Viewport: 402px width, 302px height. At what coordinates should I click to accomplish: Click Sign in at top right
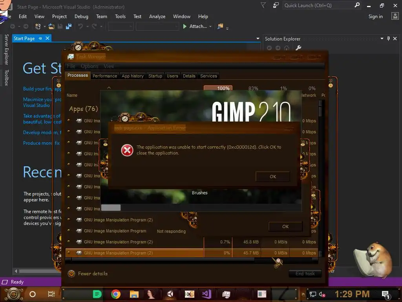click(x=375, y=17)
